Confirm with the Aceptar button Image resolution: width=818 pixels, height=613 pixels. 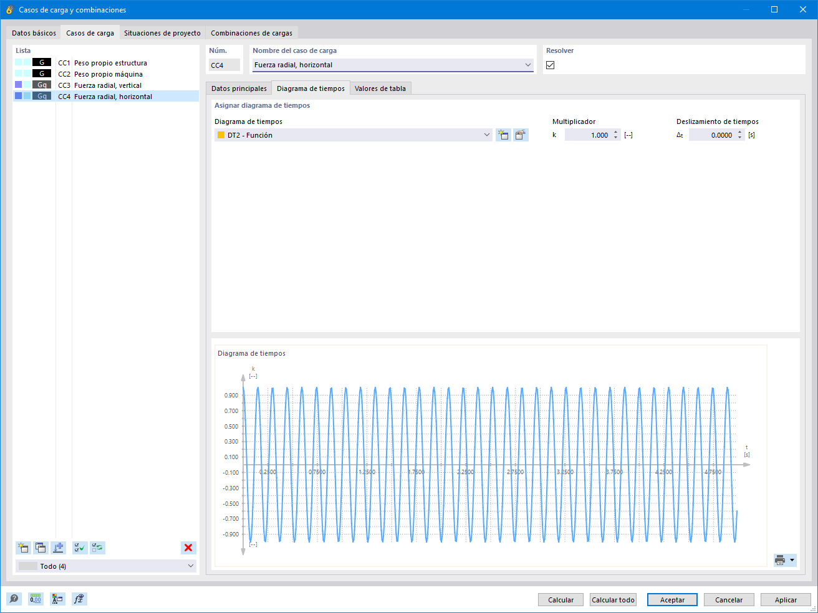672,600
